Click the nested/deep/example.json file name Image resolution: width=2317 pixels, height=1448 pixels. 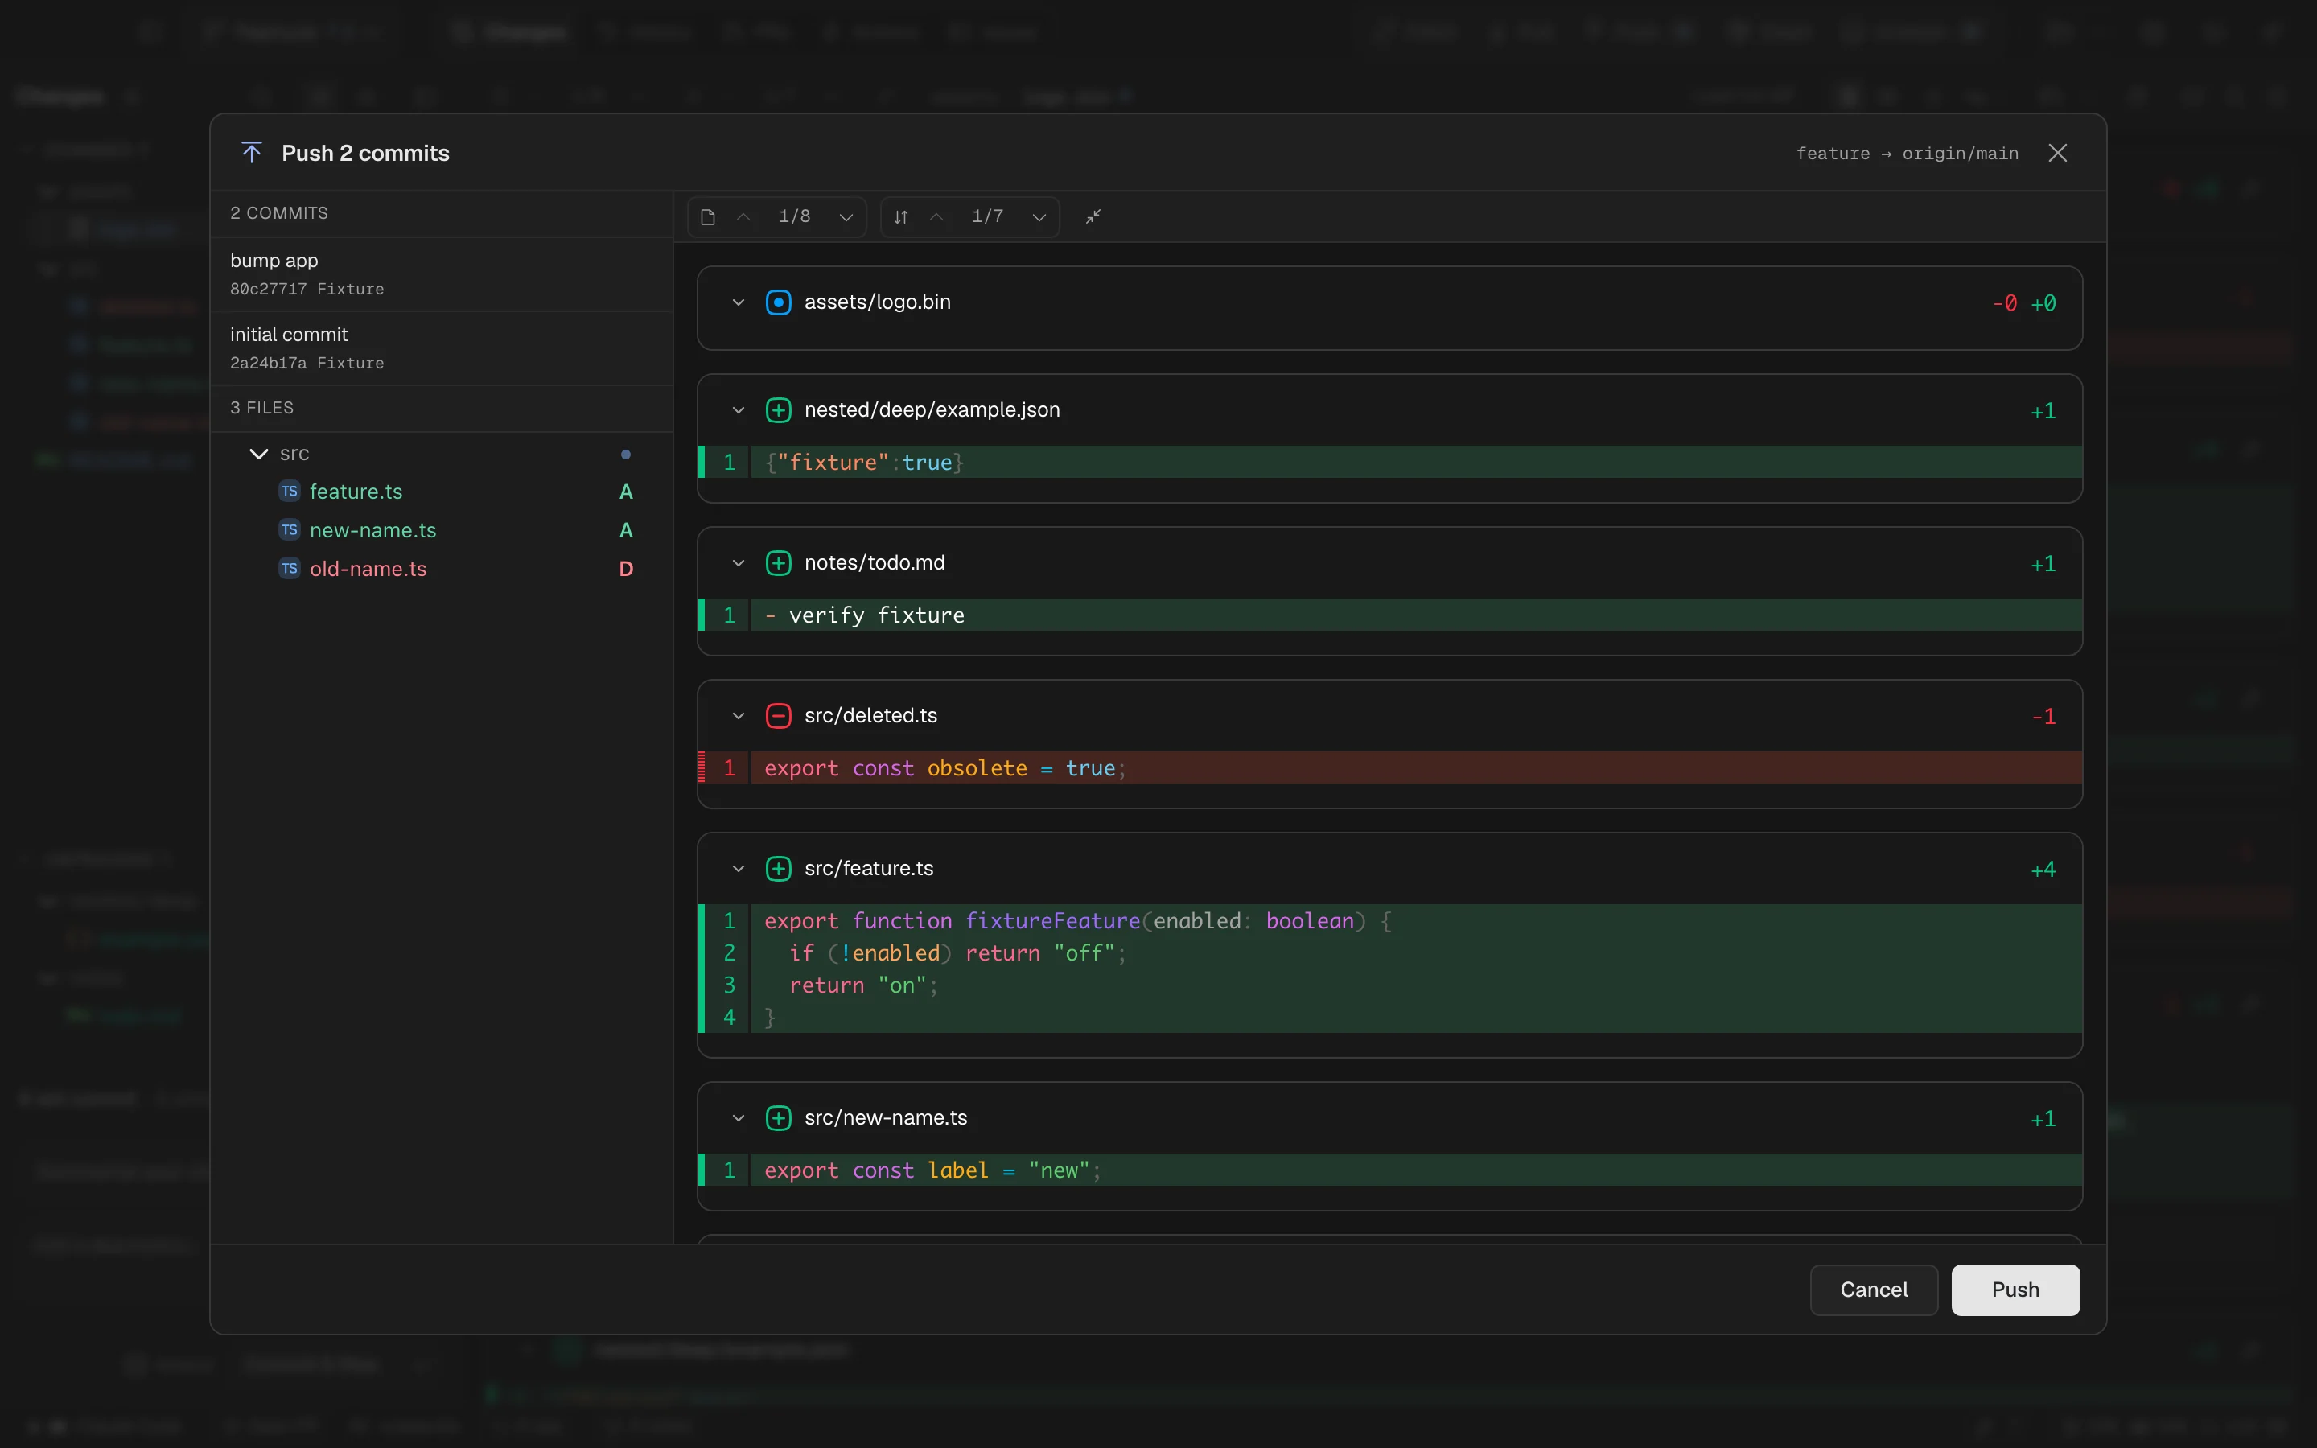932,411
